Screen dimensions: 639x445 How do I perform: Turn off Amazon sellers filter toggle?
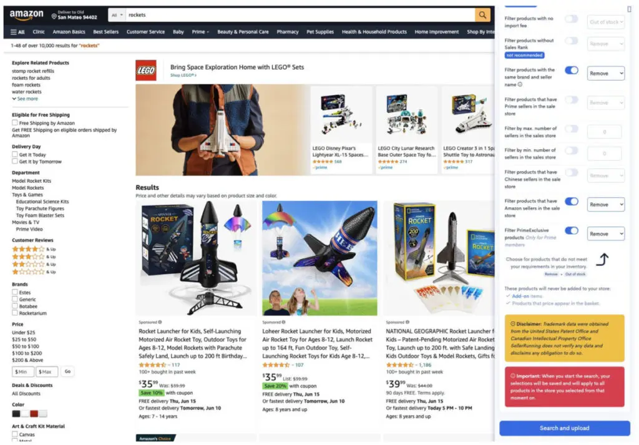(x=572, y=202)
